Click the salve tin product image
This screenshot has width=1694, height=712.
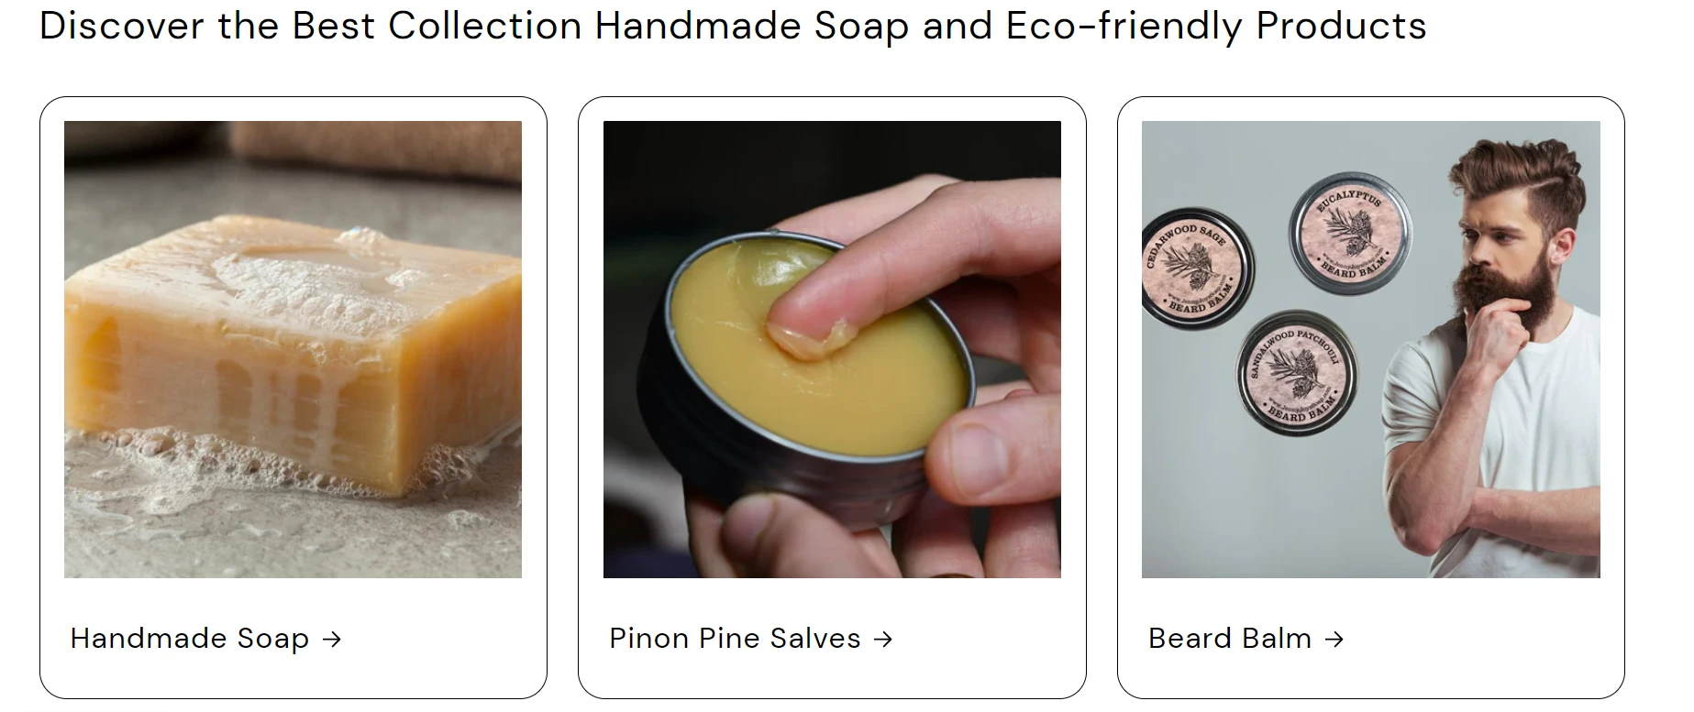pos(832,349)
